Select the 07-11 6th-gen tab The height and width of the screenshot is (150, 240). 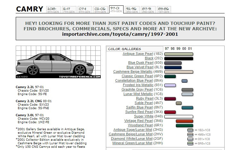[x=85, y=10]
